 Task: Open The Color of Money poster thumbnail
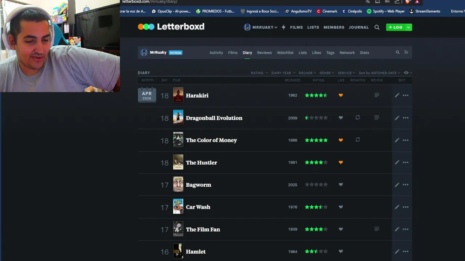click(x=178, y=140)
